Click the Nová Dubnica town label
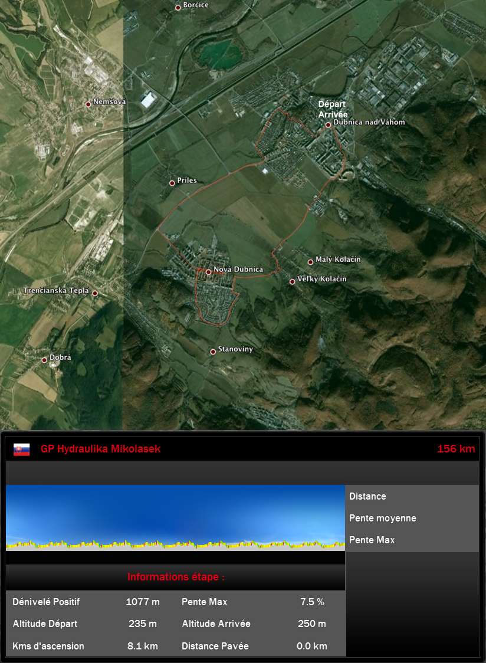Image resolution: width=486 pixels, height=663 pixels. (238, 270)
